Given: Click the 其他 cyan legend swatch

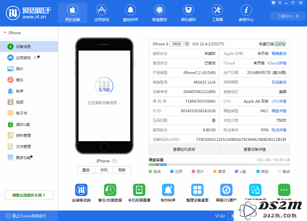Looking at the screenshot, I should point(258,171).
